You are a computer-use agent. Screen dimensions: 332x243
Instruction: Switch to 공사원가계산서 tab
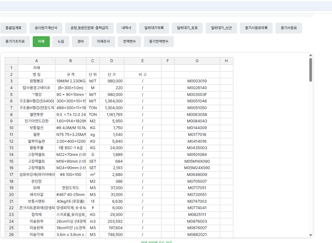46,28
